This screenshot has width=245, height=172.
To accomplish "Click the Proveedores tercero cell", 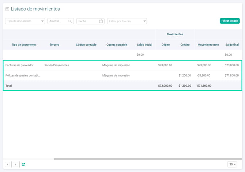I will [x=57, y=65].
